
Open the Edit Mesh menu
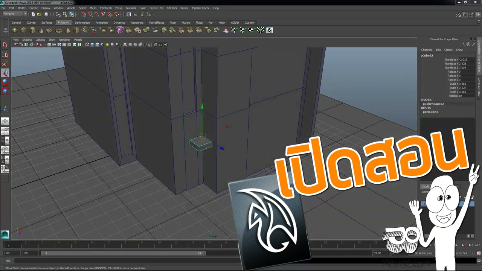[x=106, y=8]
